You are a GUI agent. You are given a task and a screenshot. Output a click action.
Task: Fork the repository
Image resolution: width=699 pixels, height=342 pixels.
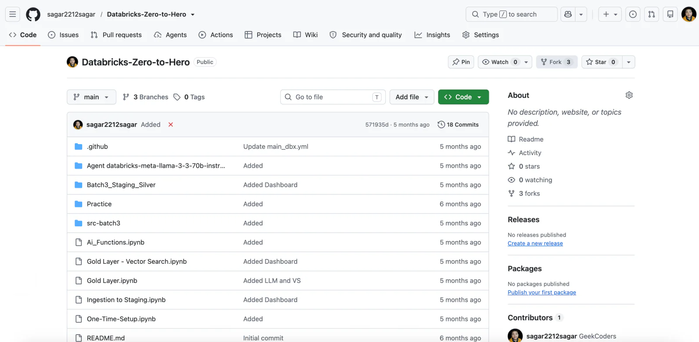[557, 62]
